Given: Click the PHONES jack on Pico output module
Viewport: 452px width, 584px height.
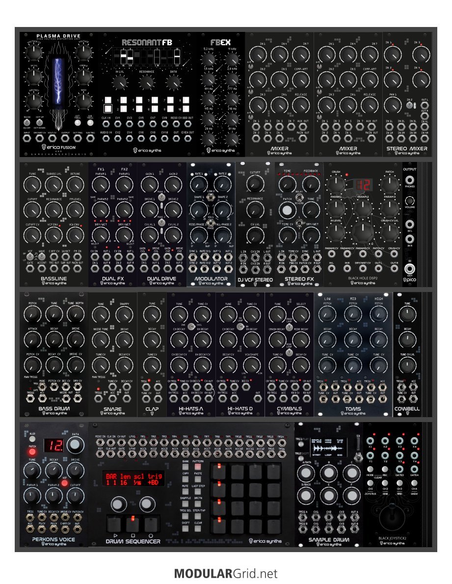Looking at the screenshot, I should click(x=409, y=179).
